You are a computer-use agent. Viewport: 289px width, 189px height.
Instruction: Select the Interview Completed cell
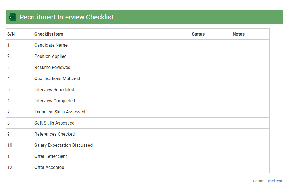click(x=55, y=101)
